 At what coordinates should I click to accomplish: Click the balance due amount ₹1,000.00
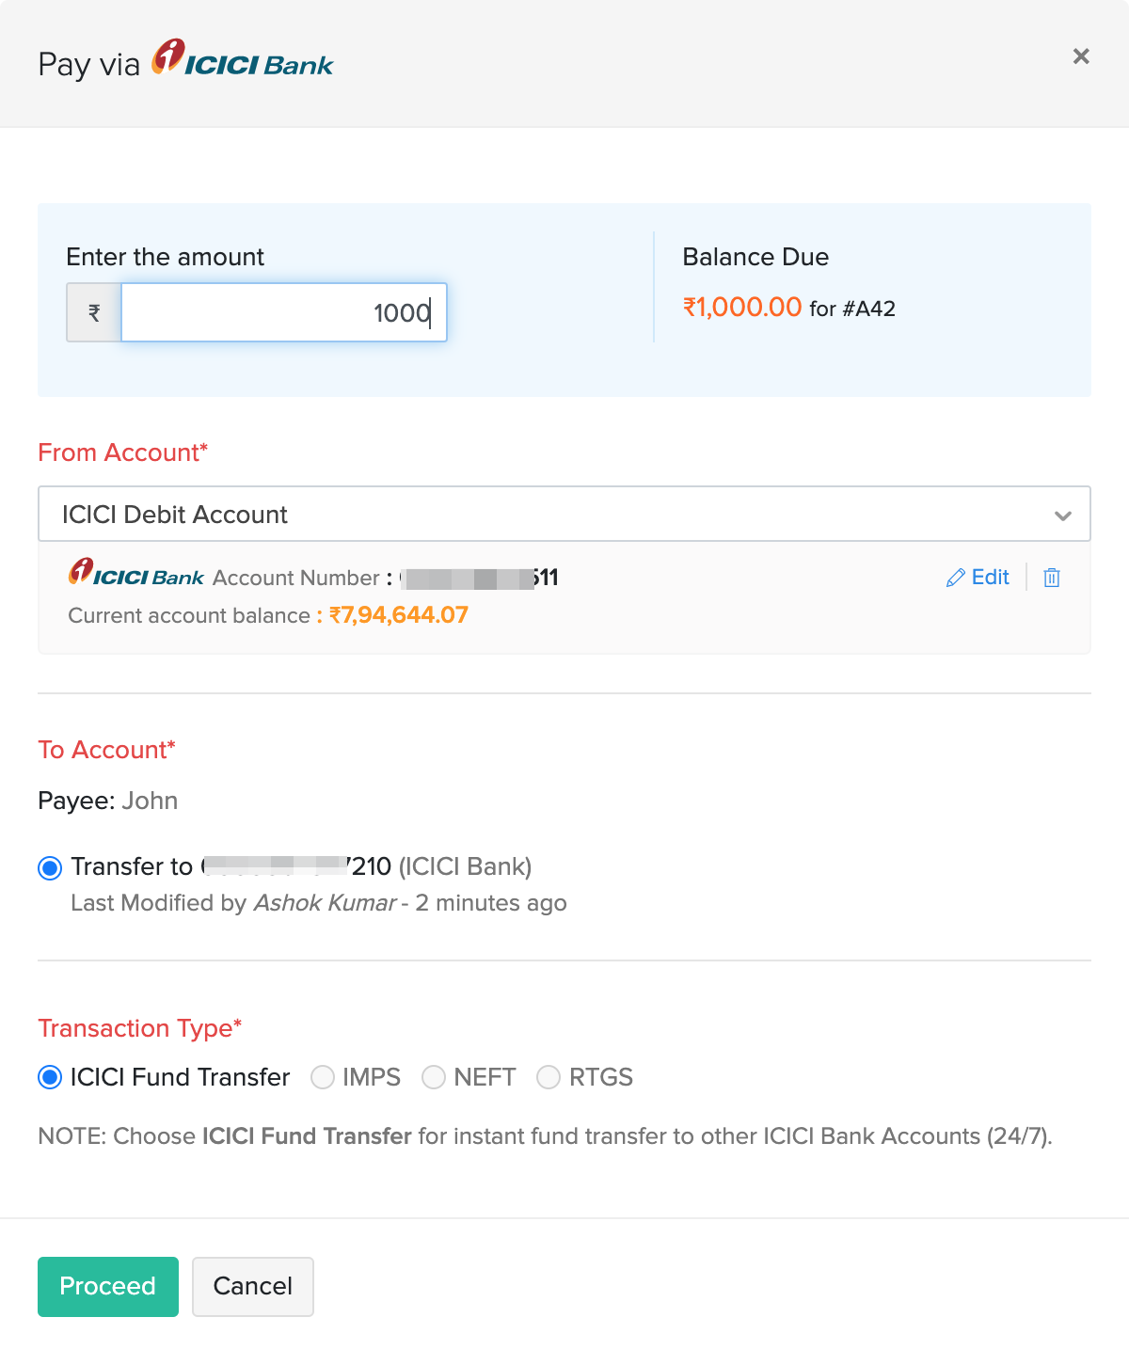tap(742, 307)
